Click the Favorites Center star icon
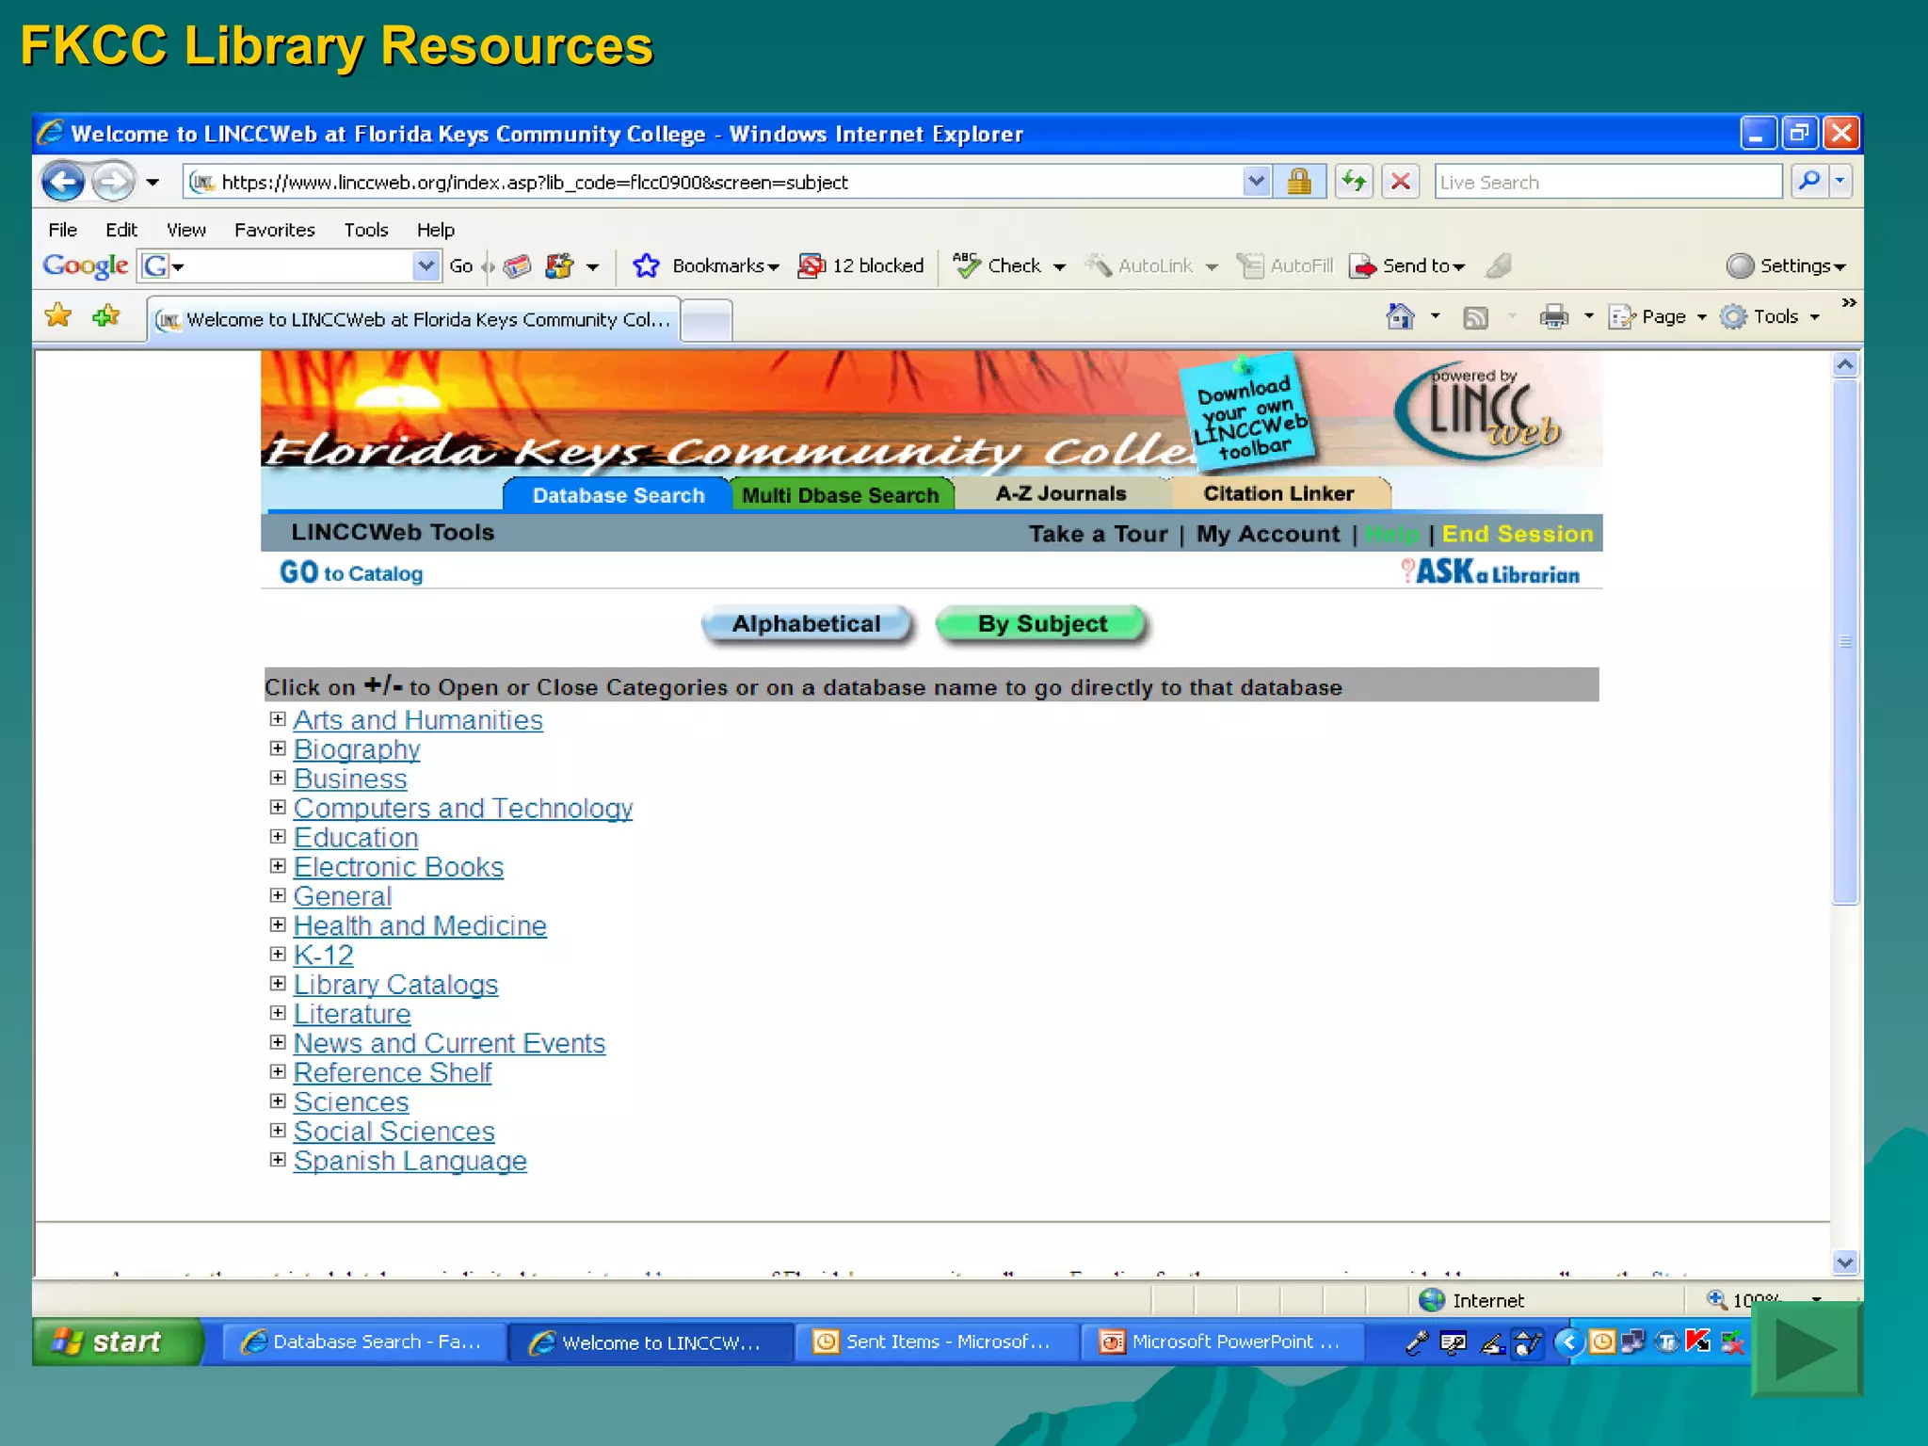This screenshot has width=1928, height=1446. tap(58, 315)
